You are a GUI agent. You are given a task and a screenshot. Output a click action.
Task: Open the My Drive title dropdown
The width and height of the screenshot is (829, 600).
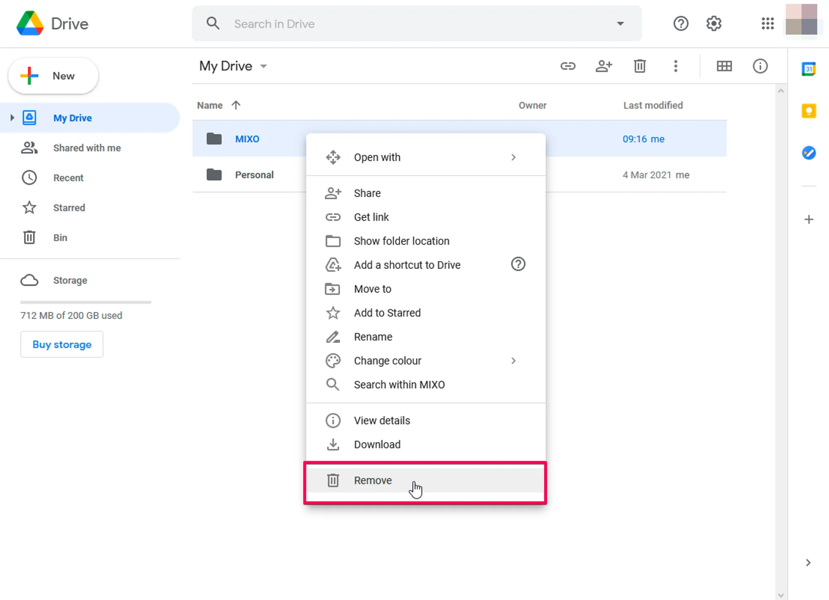click(264, 66)
